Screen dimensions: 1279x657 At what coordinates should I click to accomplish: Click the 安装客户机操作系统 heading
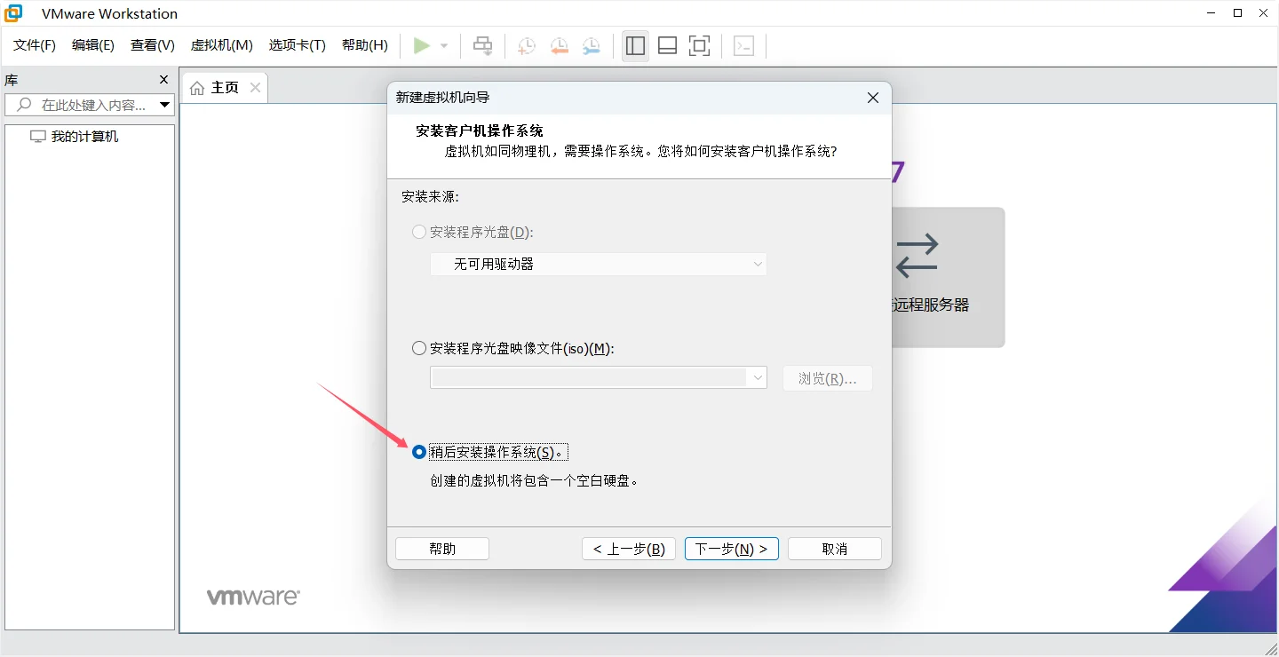[x=480, y=131]
